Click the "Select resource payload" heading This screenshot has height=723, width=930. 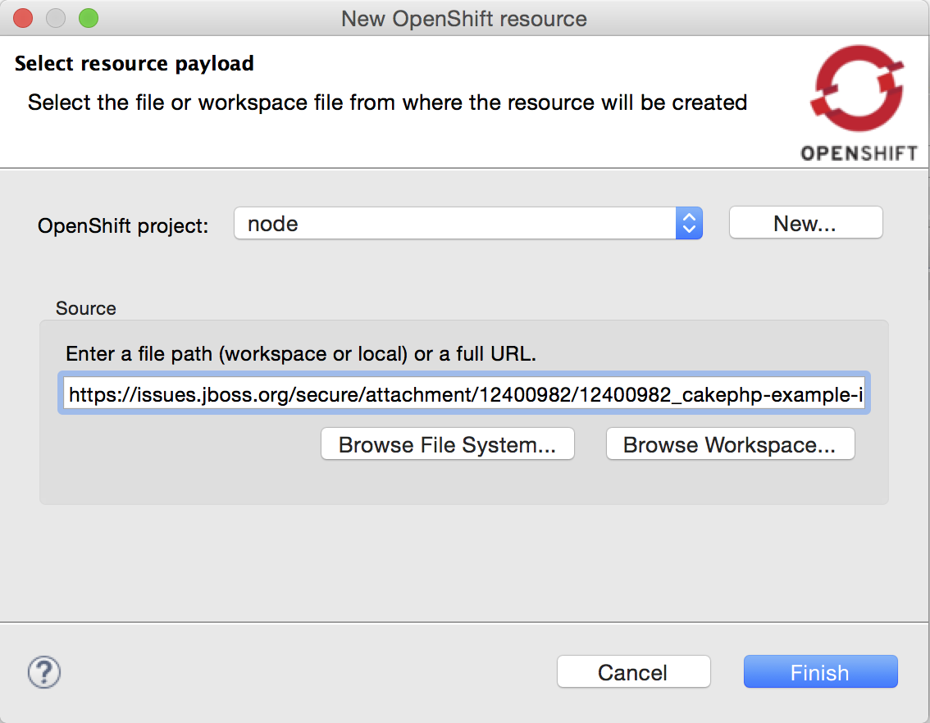point(134,64)
